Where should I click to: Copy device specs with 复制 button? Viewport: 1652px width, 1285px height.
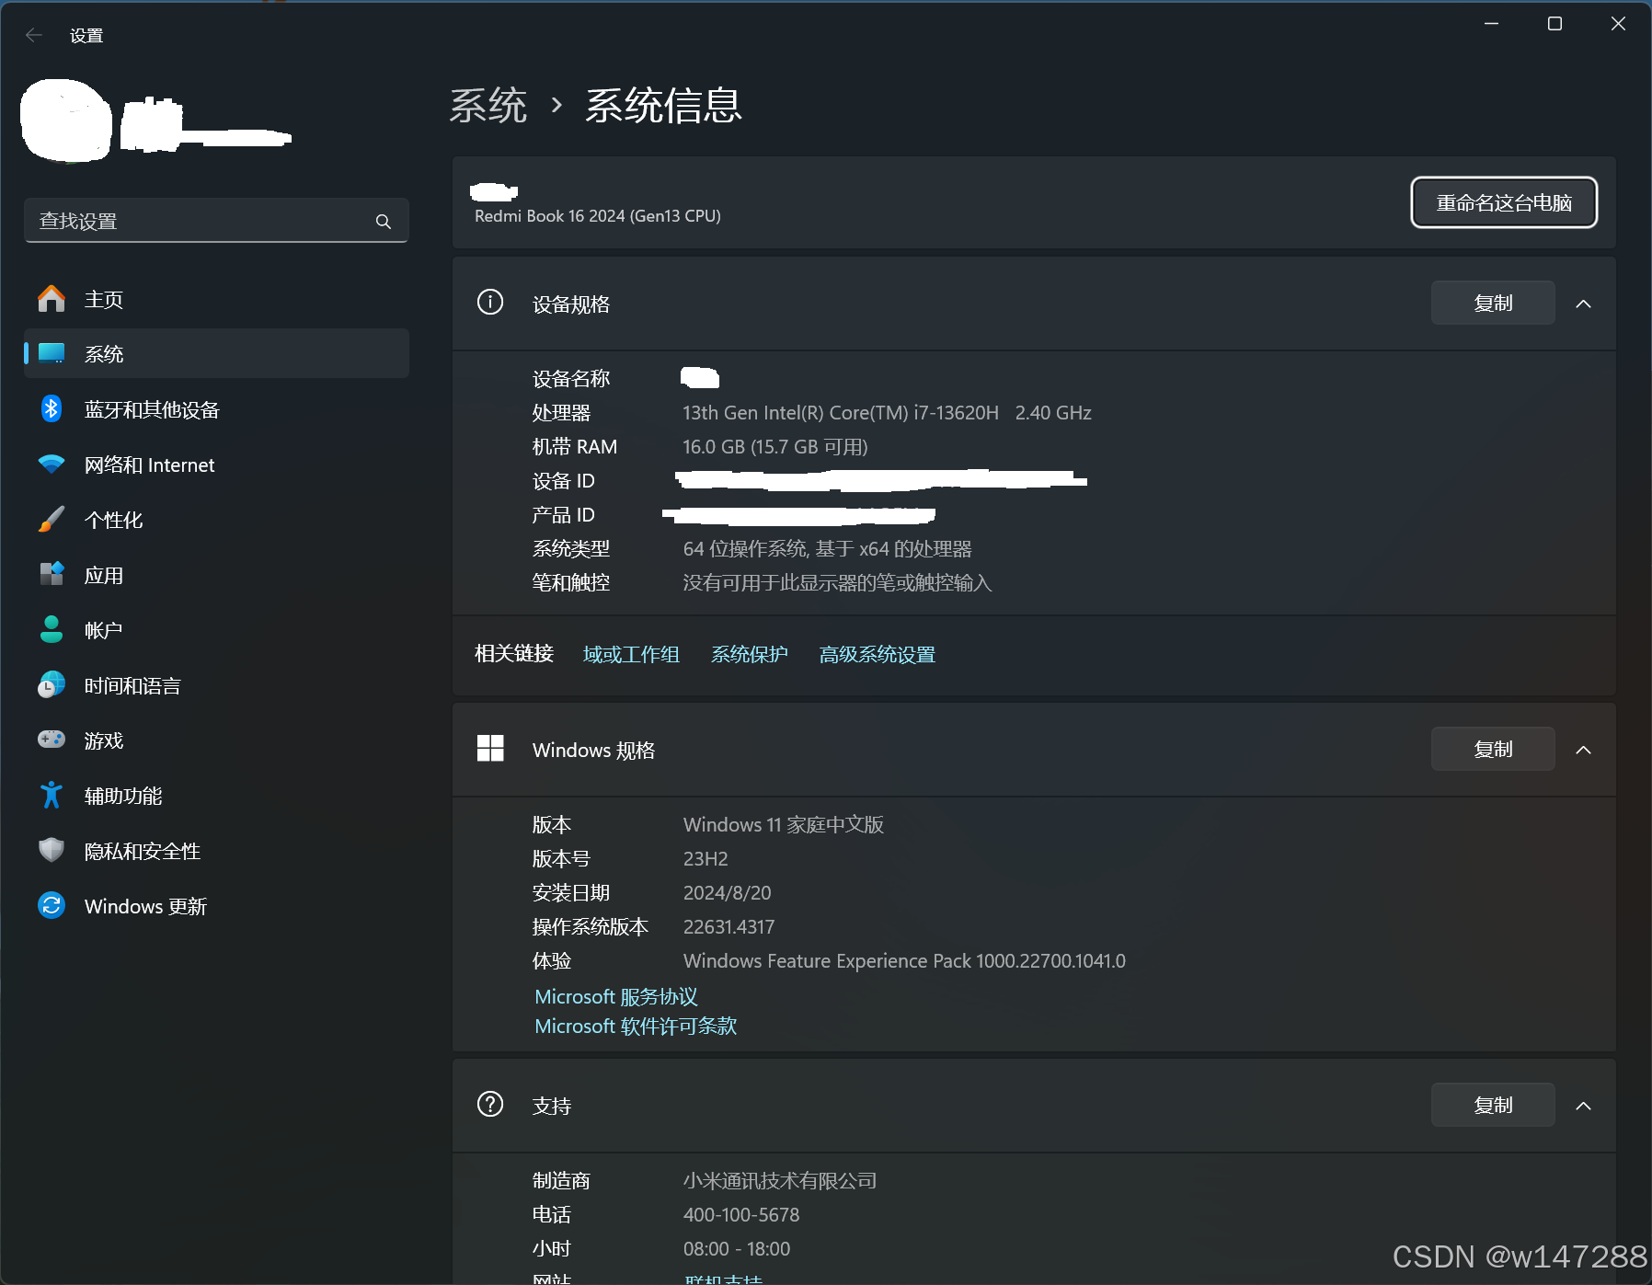pos(1493,303)
